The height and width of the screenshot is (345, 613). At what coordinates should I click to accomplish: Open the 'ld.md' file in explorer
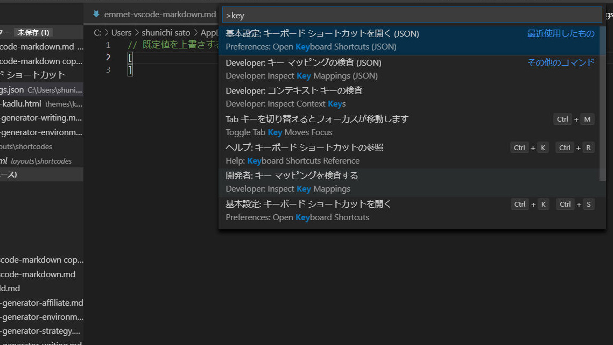(41, 288)
